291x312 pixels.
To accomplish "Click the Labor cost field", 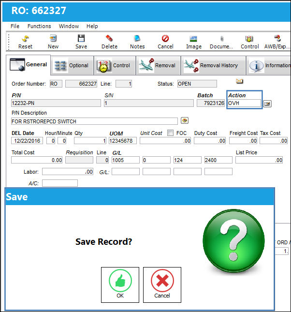I will [x=68, y=172].
